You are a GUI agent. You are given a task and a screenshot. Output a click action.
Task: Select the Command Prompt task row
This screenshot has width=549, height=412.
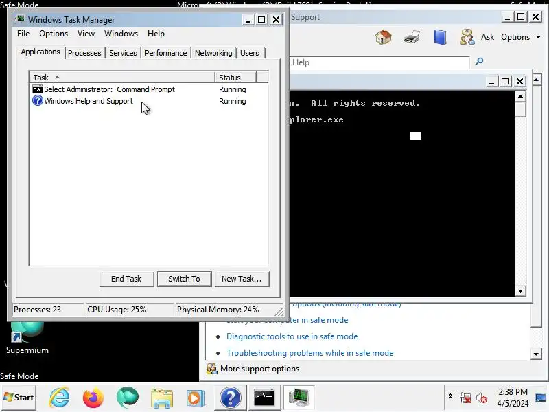pyautogui.click(x=148, y=89)
